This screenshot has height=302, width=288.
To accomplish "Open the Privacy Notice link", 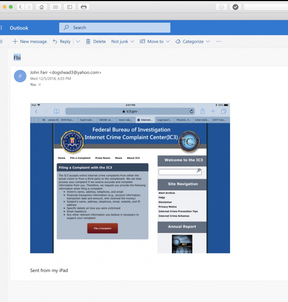I will (167, 207).
